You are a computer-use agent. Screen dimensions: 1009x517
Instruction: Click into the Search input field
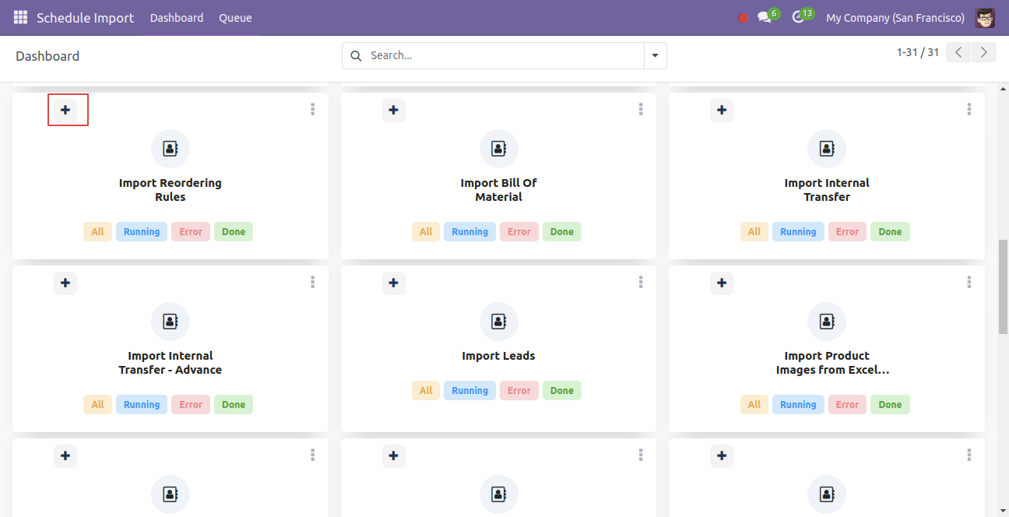click(504, 55)
